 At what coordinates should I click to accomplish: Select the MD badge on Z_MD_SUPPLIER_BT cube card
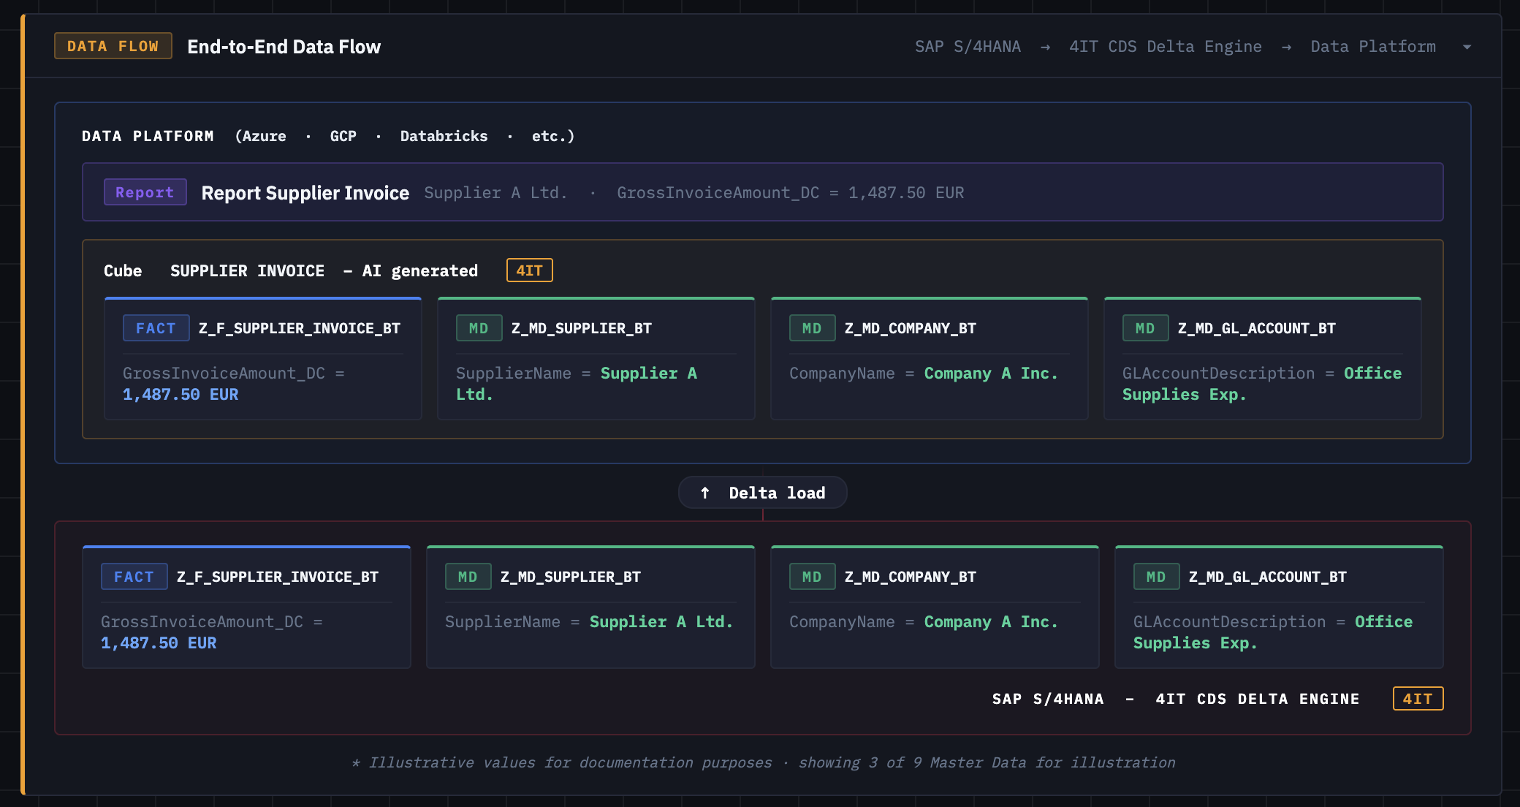coord(479,327)
